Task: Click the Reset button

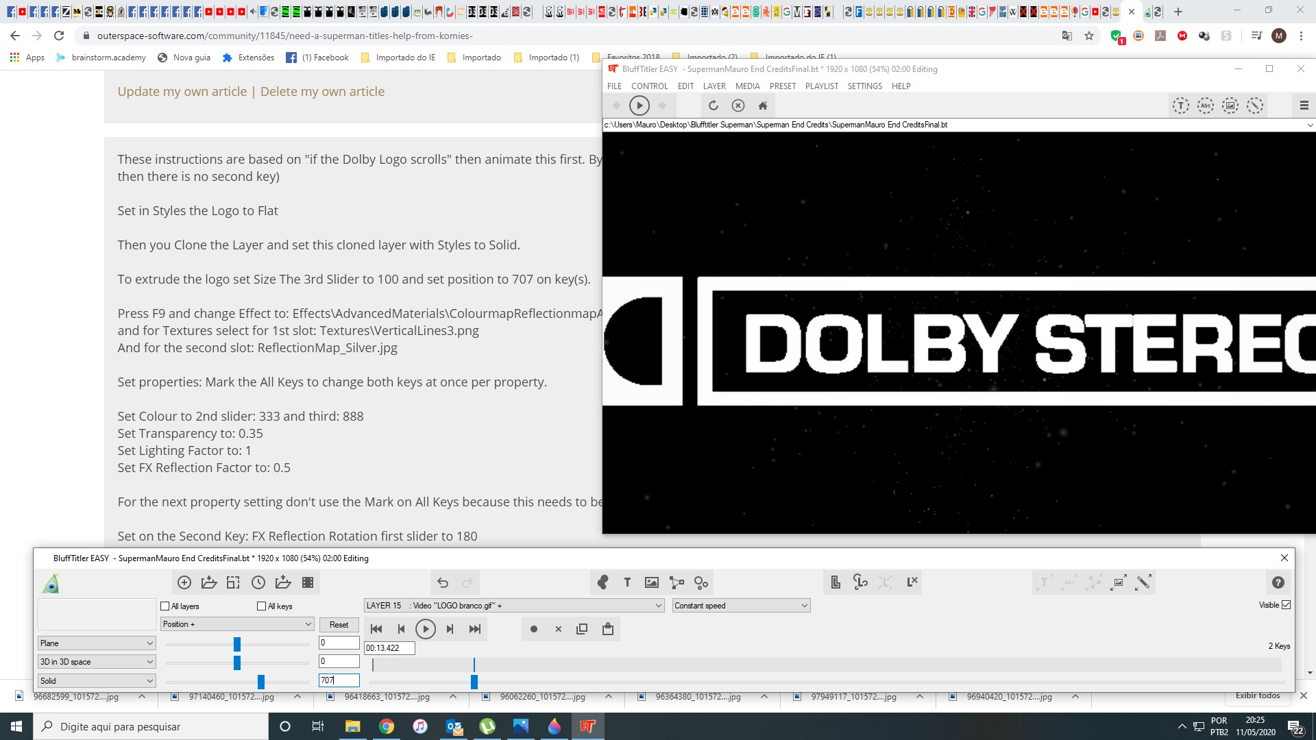Action: (x=339, y=625)
